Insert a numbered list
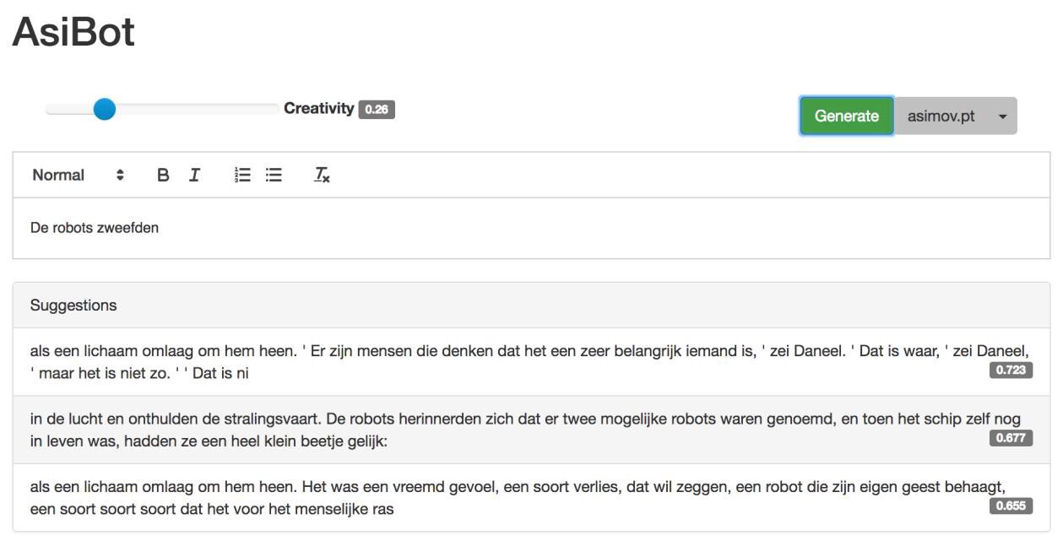This screenshot has width=1063, height=541. coord(242,175)
